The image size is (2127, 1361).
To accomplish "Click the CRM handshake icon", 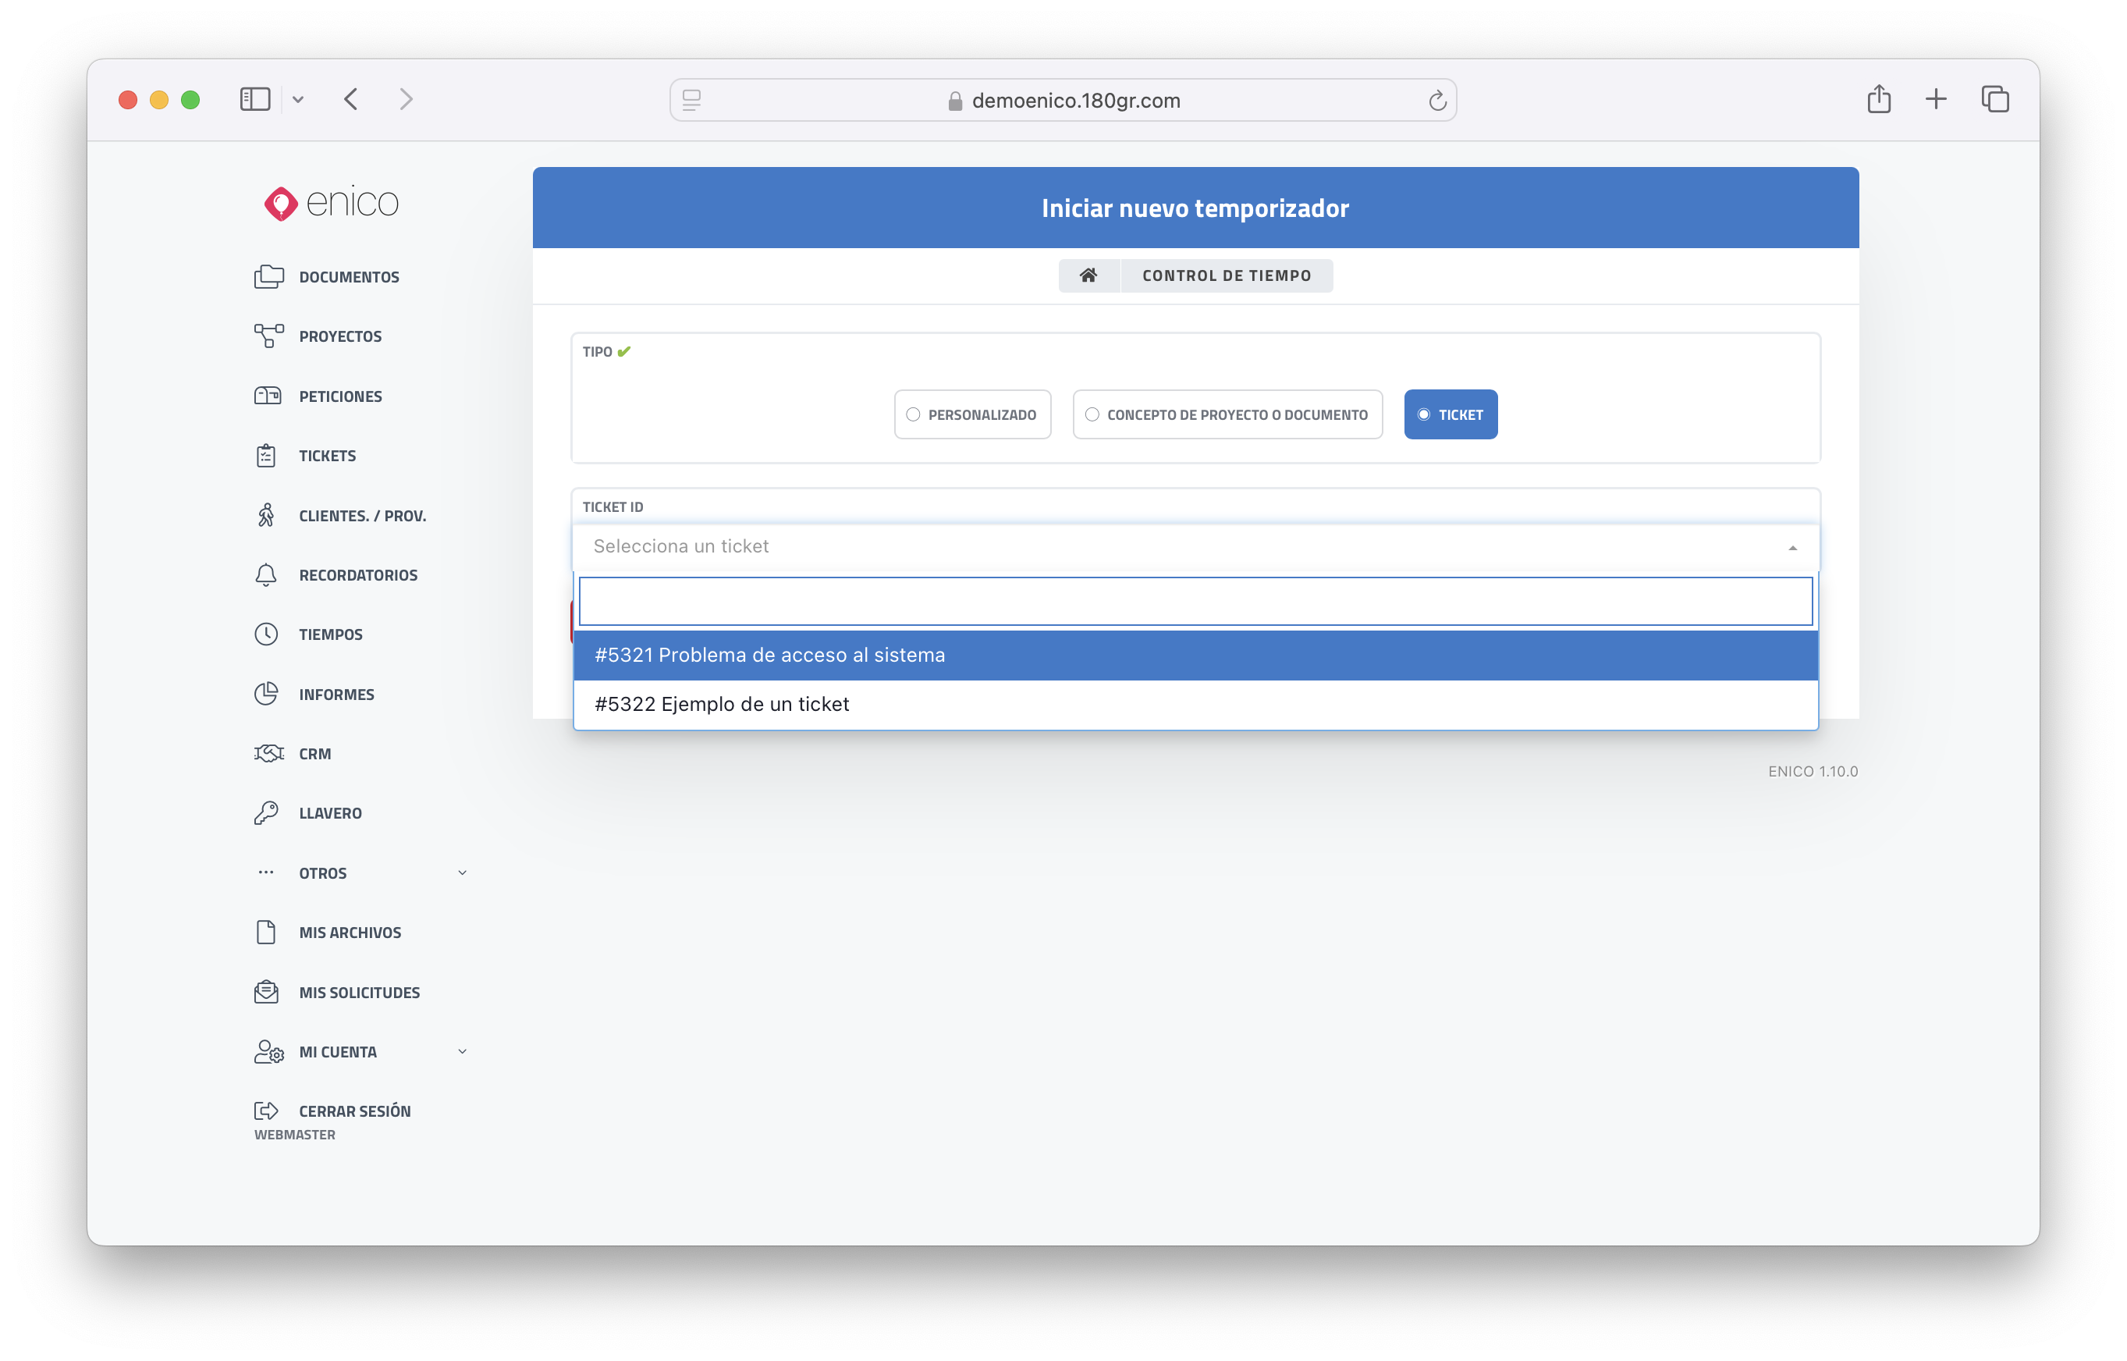I will (268, 754).
